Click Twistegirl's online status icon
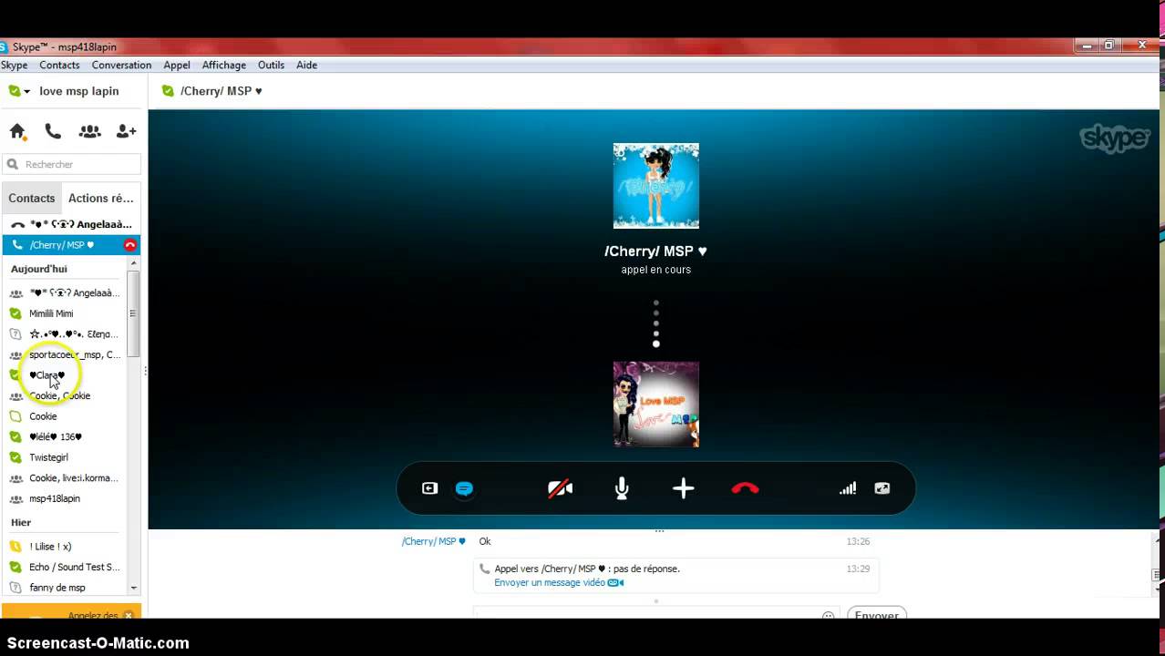1165x656 pixels. (x=15, y=457)
